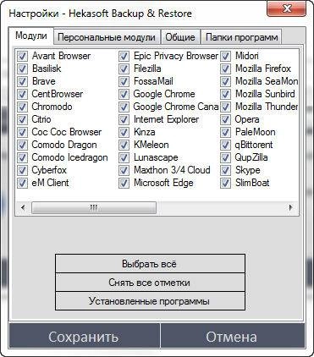Viewport: 314px width, 357px height.
Task: Switch to the Общие tab
Action: coord(180,37)
